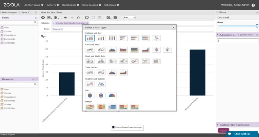Select the Time Series Heat Map icon
This screenshot has height=137, width=259.
(101, 107)
